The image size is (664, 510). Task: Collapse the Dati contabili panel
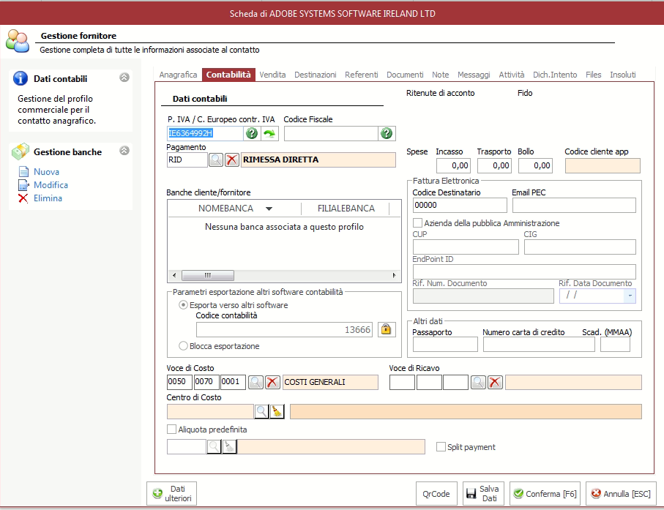point(124,78)
